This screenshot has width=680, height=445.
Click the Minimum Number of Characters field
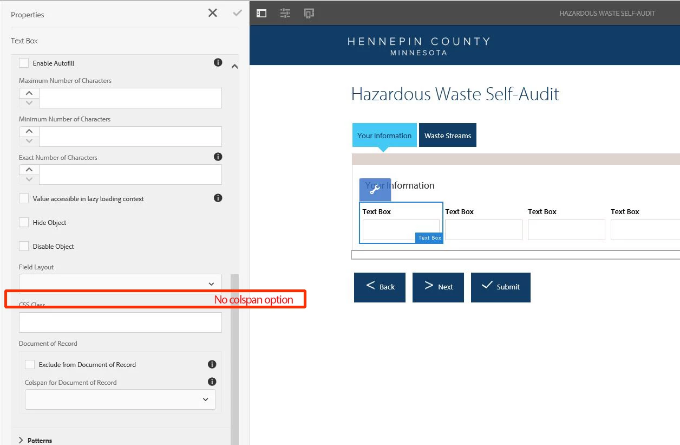(x=130, y=137)
